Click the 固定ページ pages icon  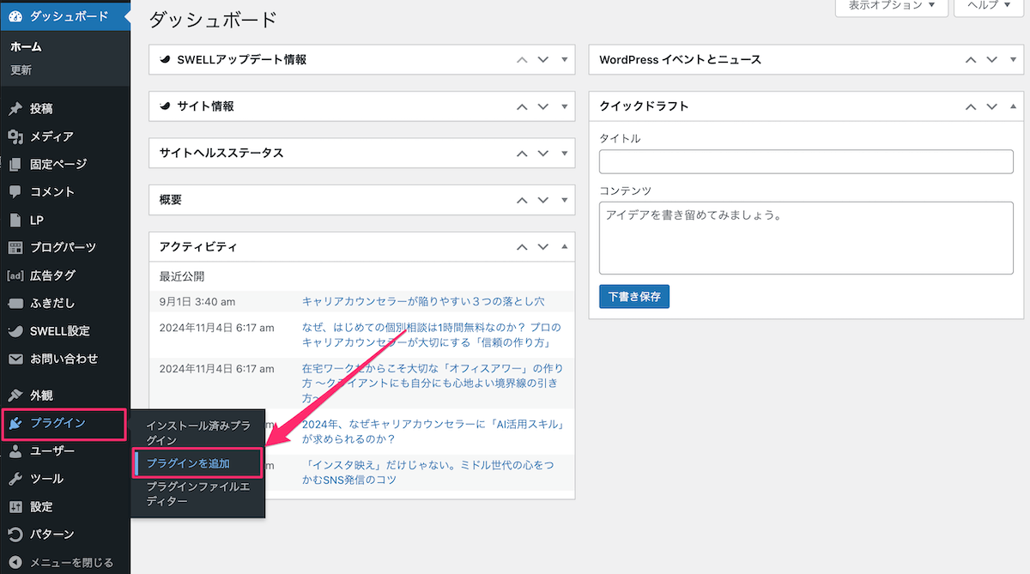pyautogui.click(x=15, y=164)
